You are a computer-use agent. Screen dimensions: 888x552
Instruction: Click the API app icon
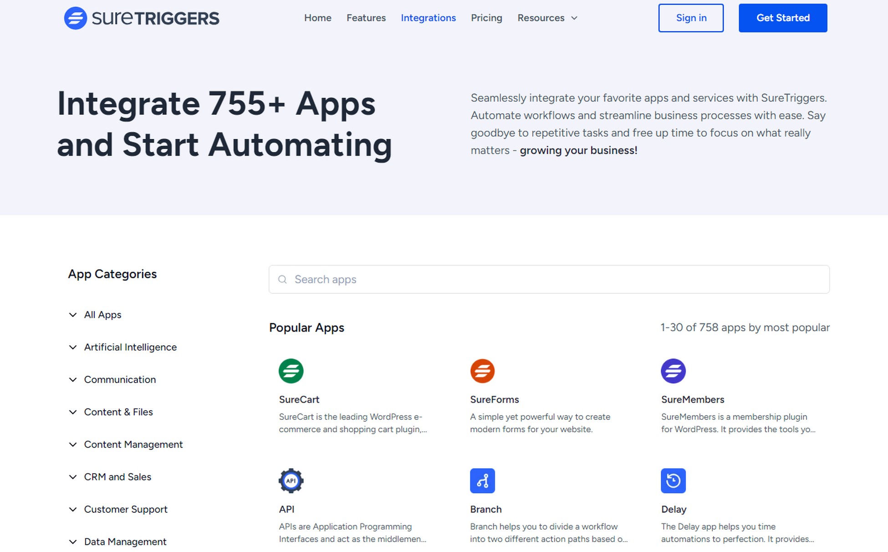291,480
